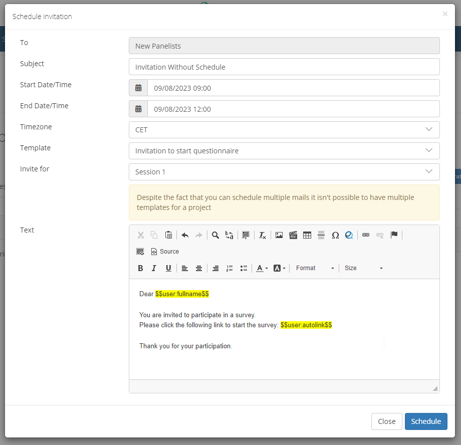Insert a table via the Table icon
Viewport: 461px width, 445px height.
pyautogui.click(x=307, y=235)
